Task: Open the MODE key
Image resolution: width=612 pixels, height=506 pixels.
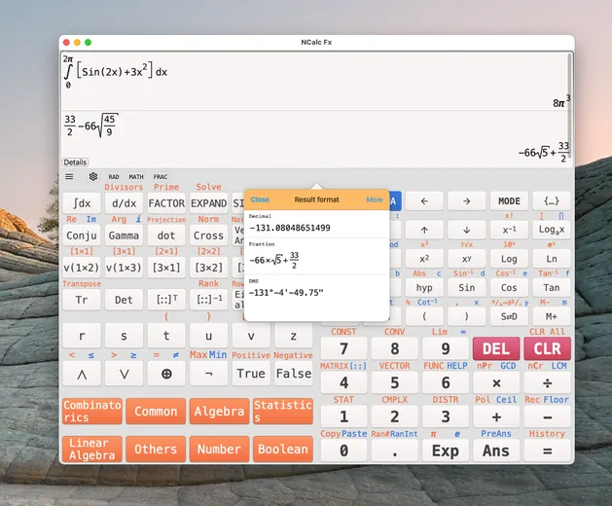Action: tap(509, 201)
